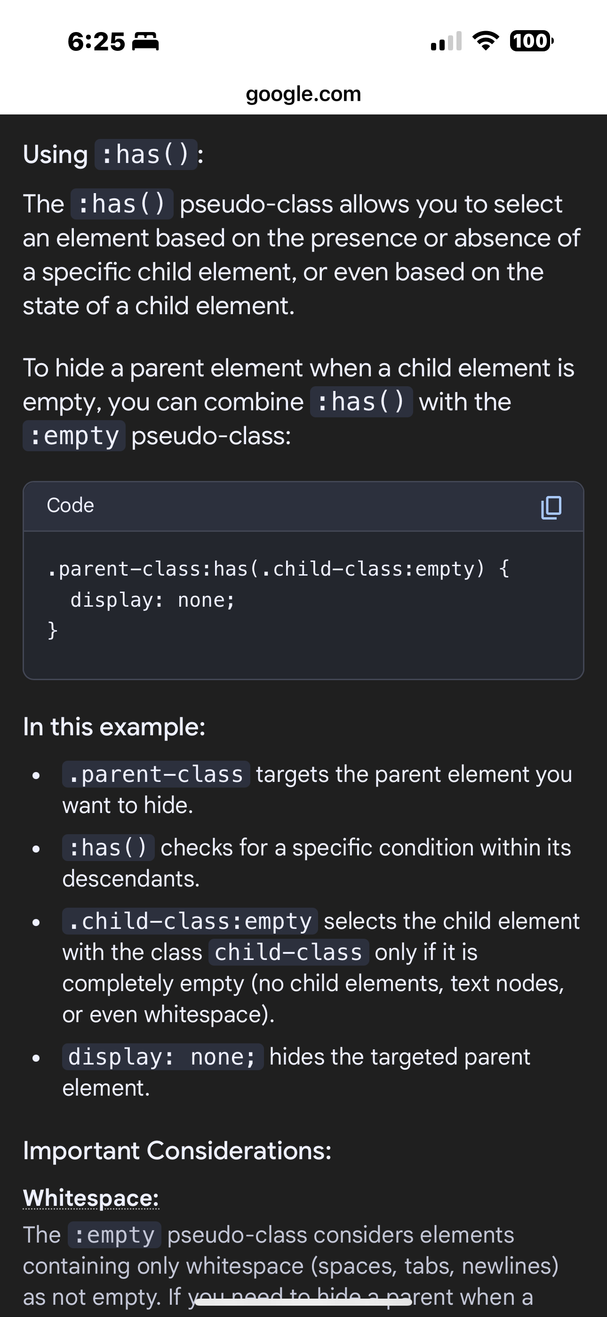Click the :has() chip in the Using heading
The image size is (607, 1317).
[x=146, y=154]
